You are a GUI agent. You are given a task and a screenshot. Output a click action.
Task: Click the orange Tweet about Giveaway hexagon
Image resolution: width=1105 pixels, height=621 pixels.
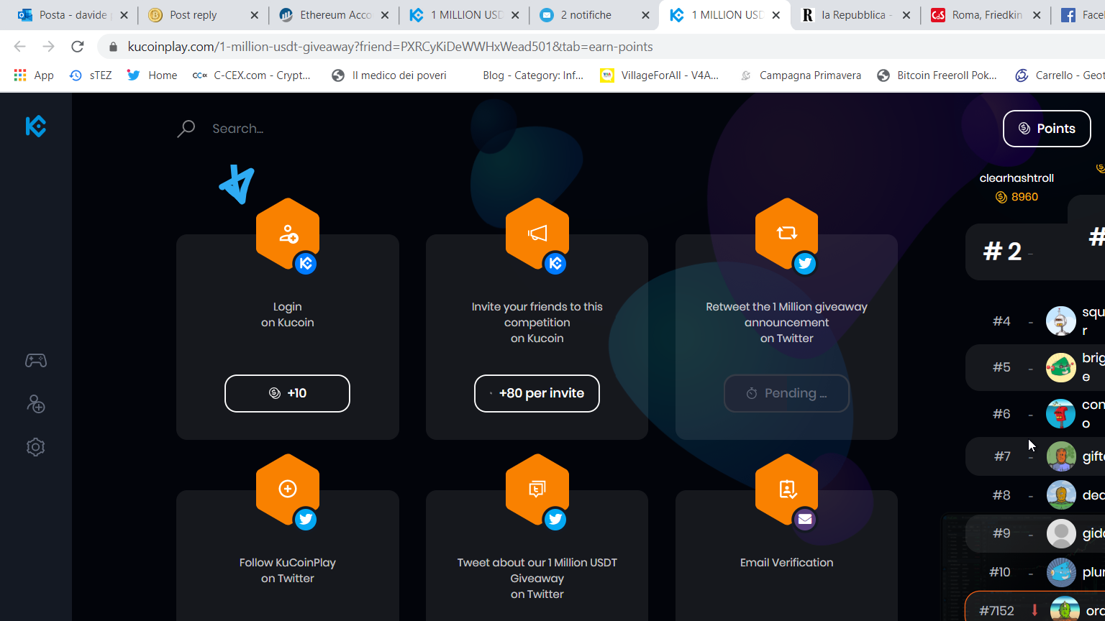(537, 489)
